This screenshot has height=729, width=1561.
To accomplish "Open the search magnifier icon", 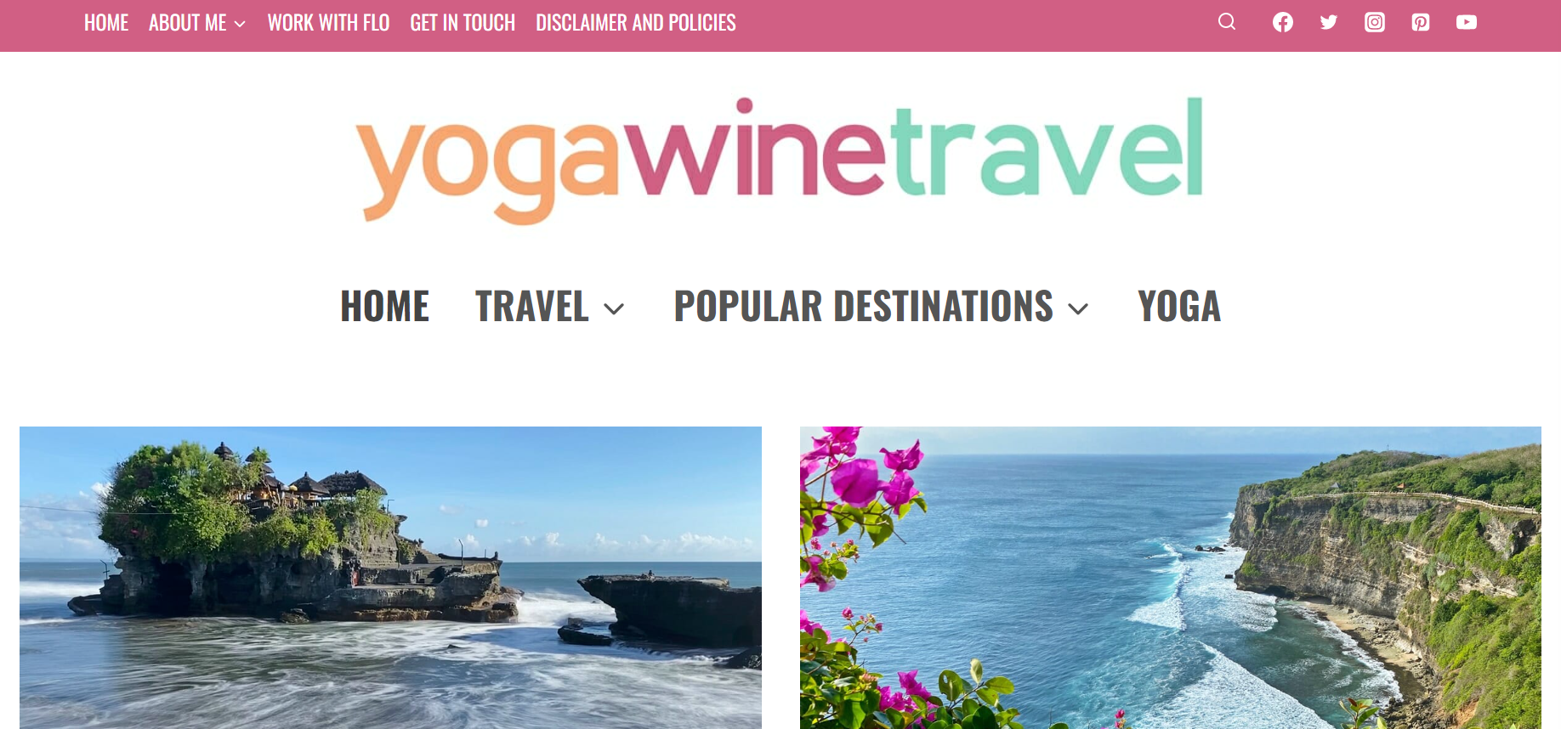I will click(x=1226, y=22).
